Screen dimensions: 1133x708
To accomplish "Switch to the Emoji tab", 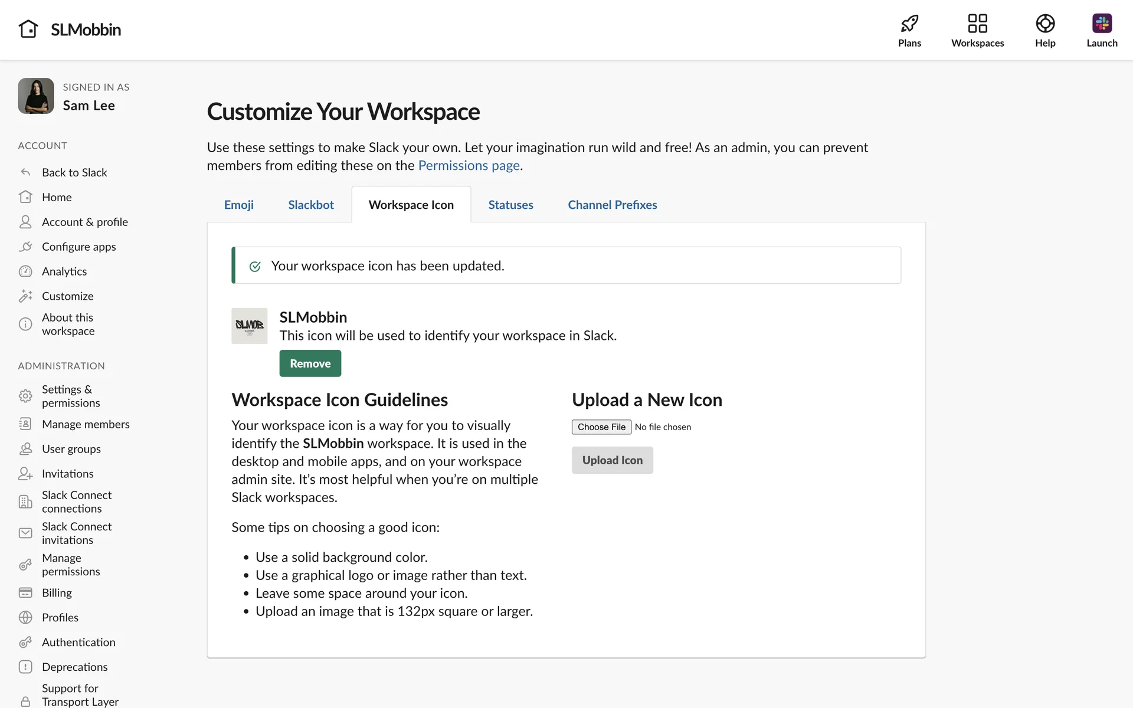I will tap(238, 205).
